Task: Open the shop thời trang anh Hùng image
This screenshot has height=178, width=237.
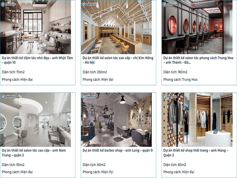Action: coord(197,120)
